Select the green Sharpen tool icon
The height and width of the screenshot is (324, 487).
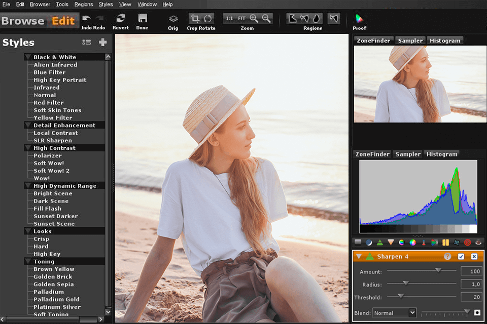click(379, 242)
